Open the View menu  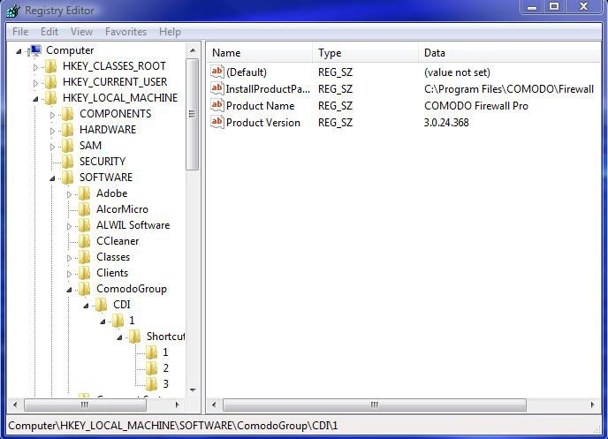[81, 32]
